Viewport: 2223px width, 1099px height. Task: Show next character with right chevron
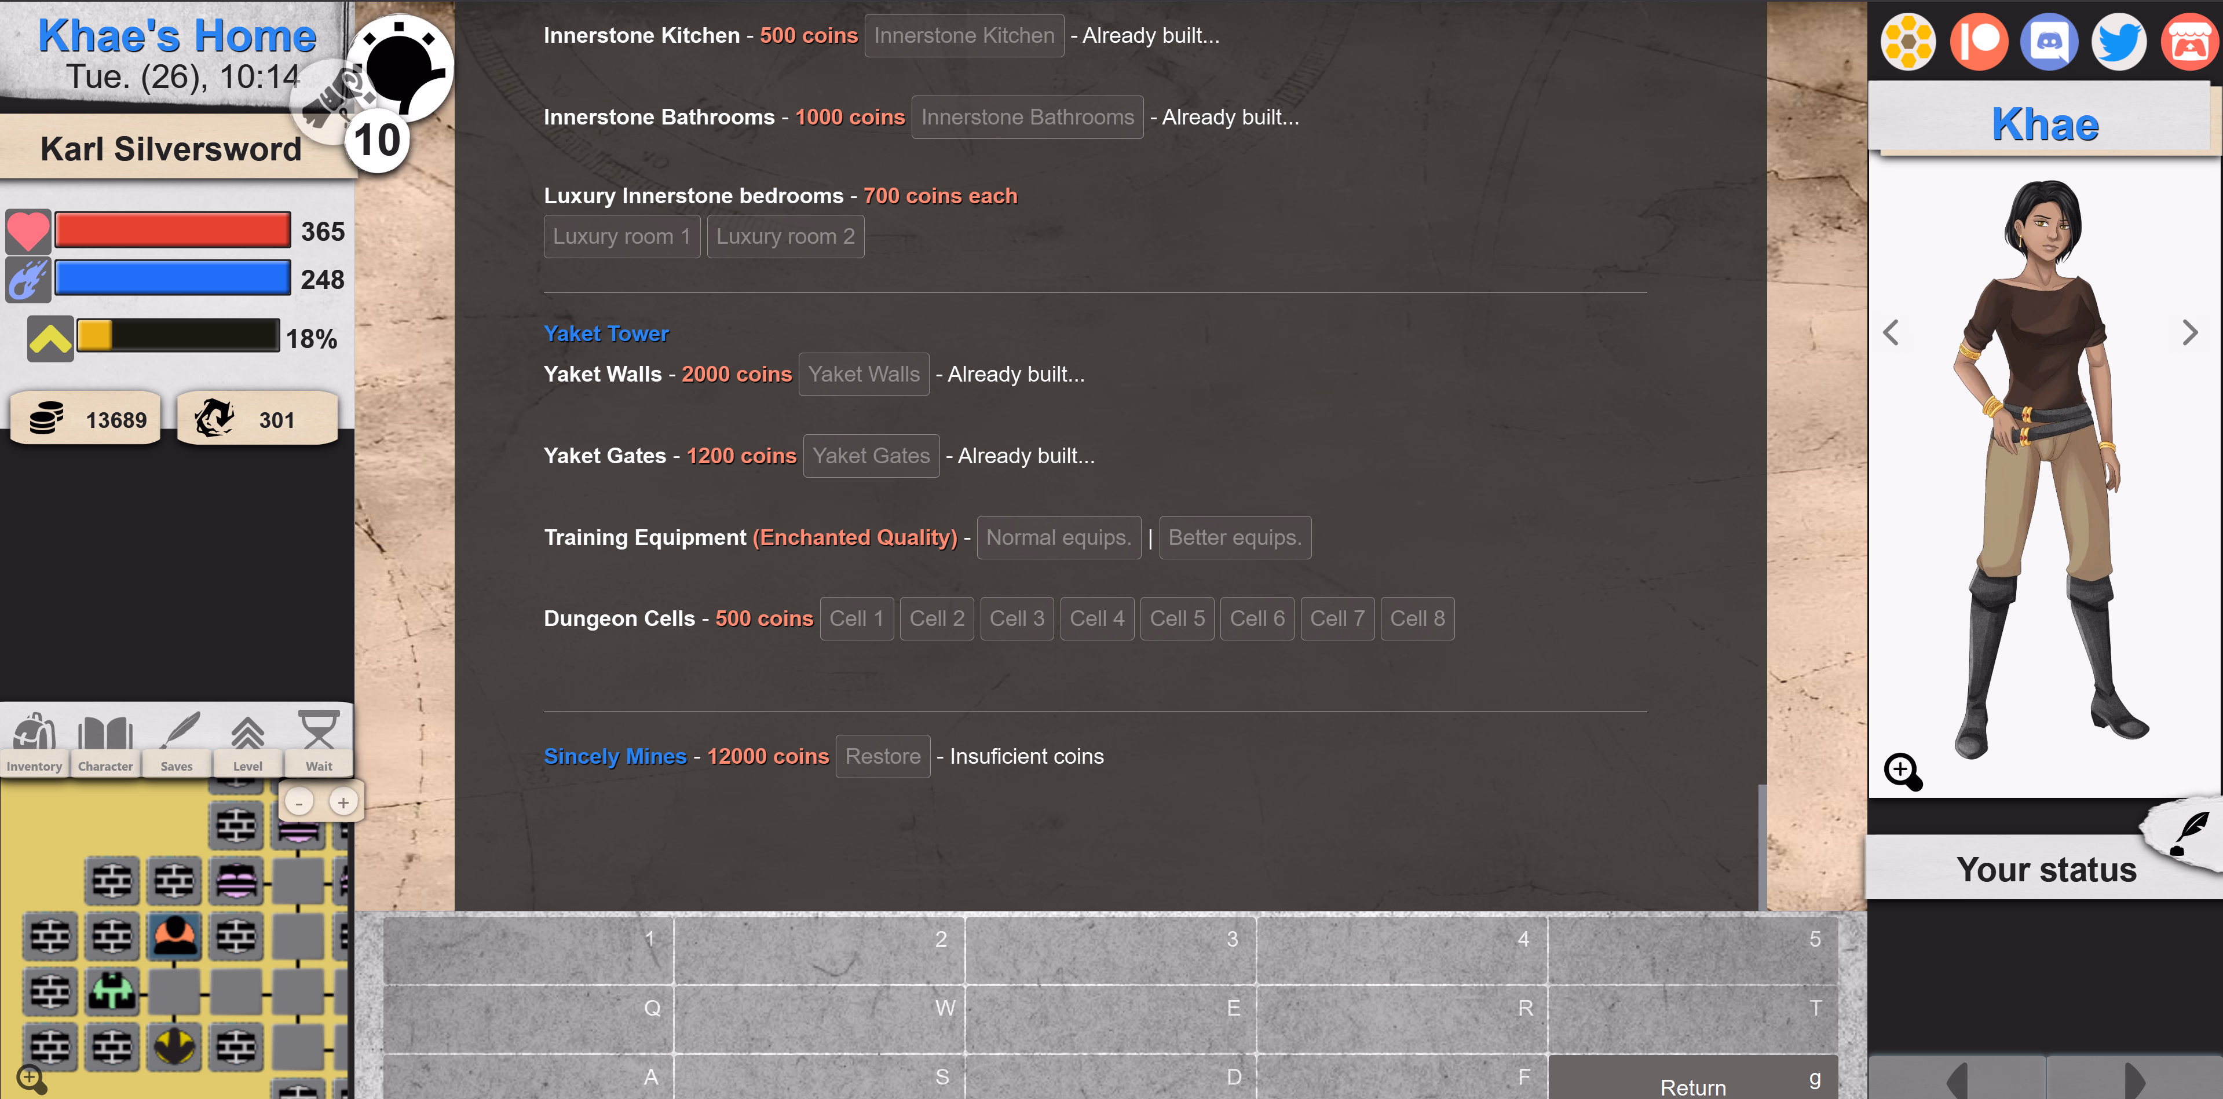tap(2189, 332)
